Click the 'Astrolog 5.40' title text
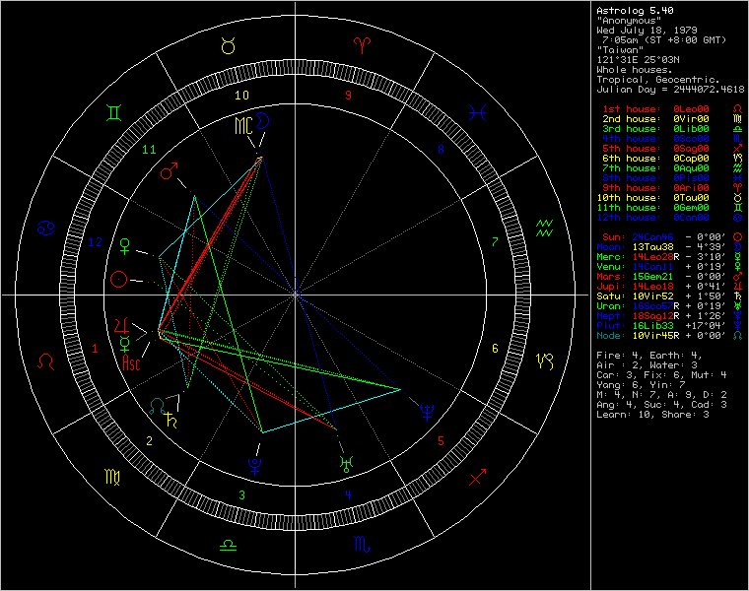 (635, 11)
